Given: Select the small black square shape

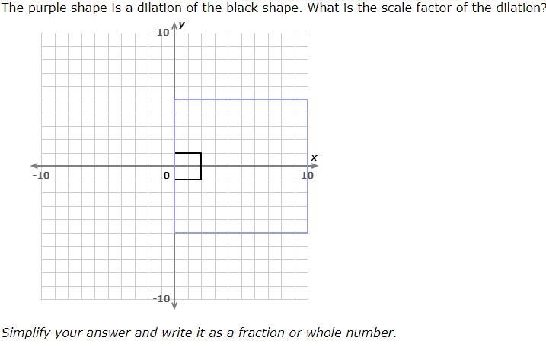Looking at the screenshot, I should click(187, 167).
